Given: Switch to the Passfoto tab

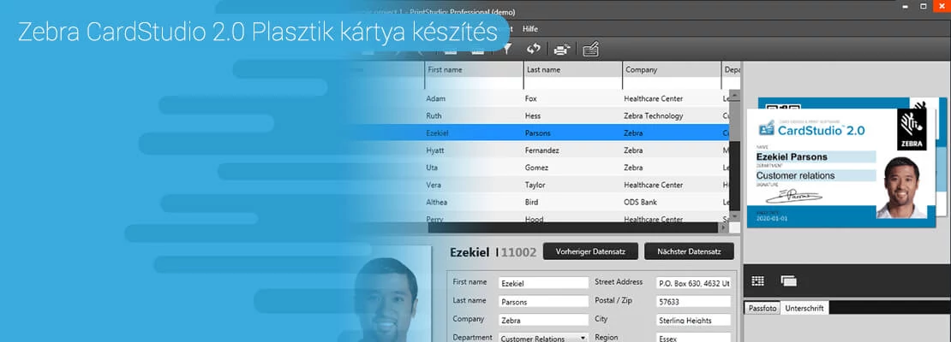Looking at the screenshot, I should (762, 308).
